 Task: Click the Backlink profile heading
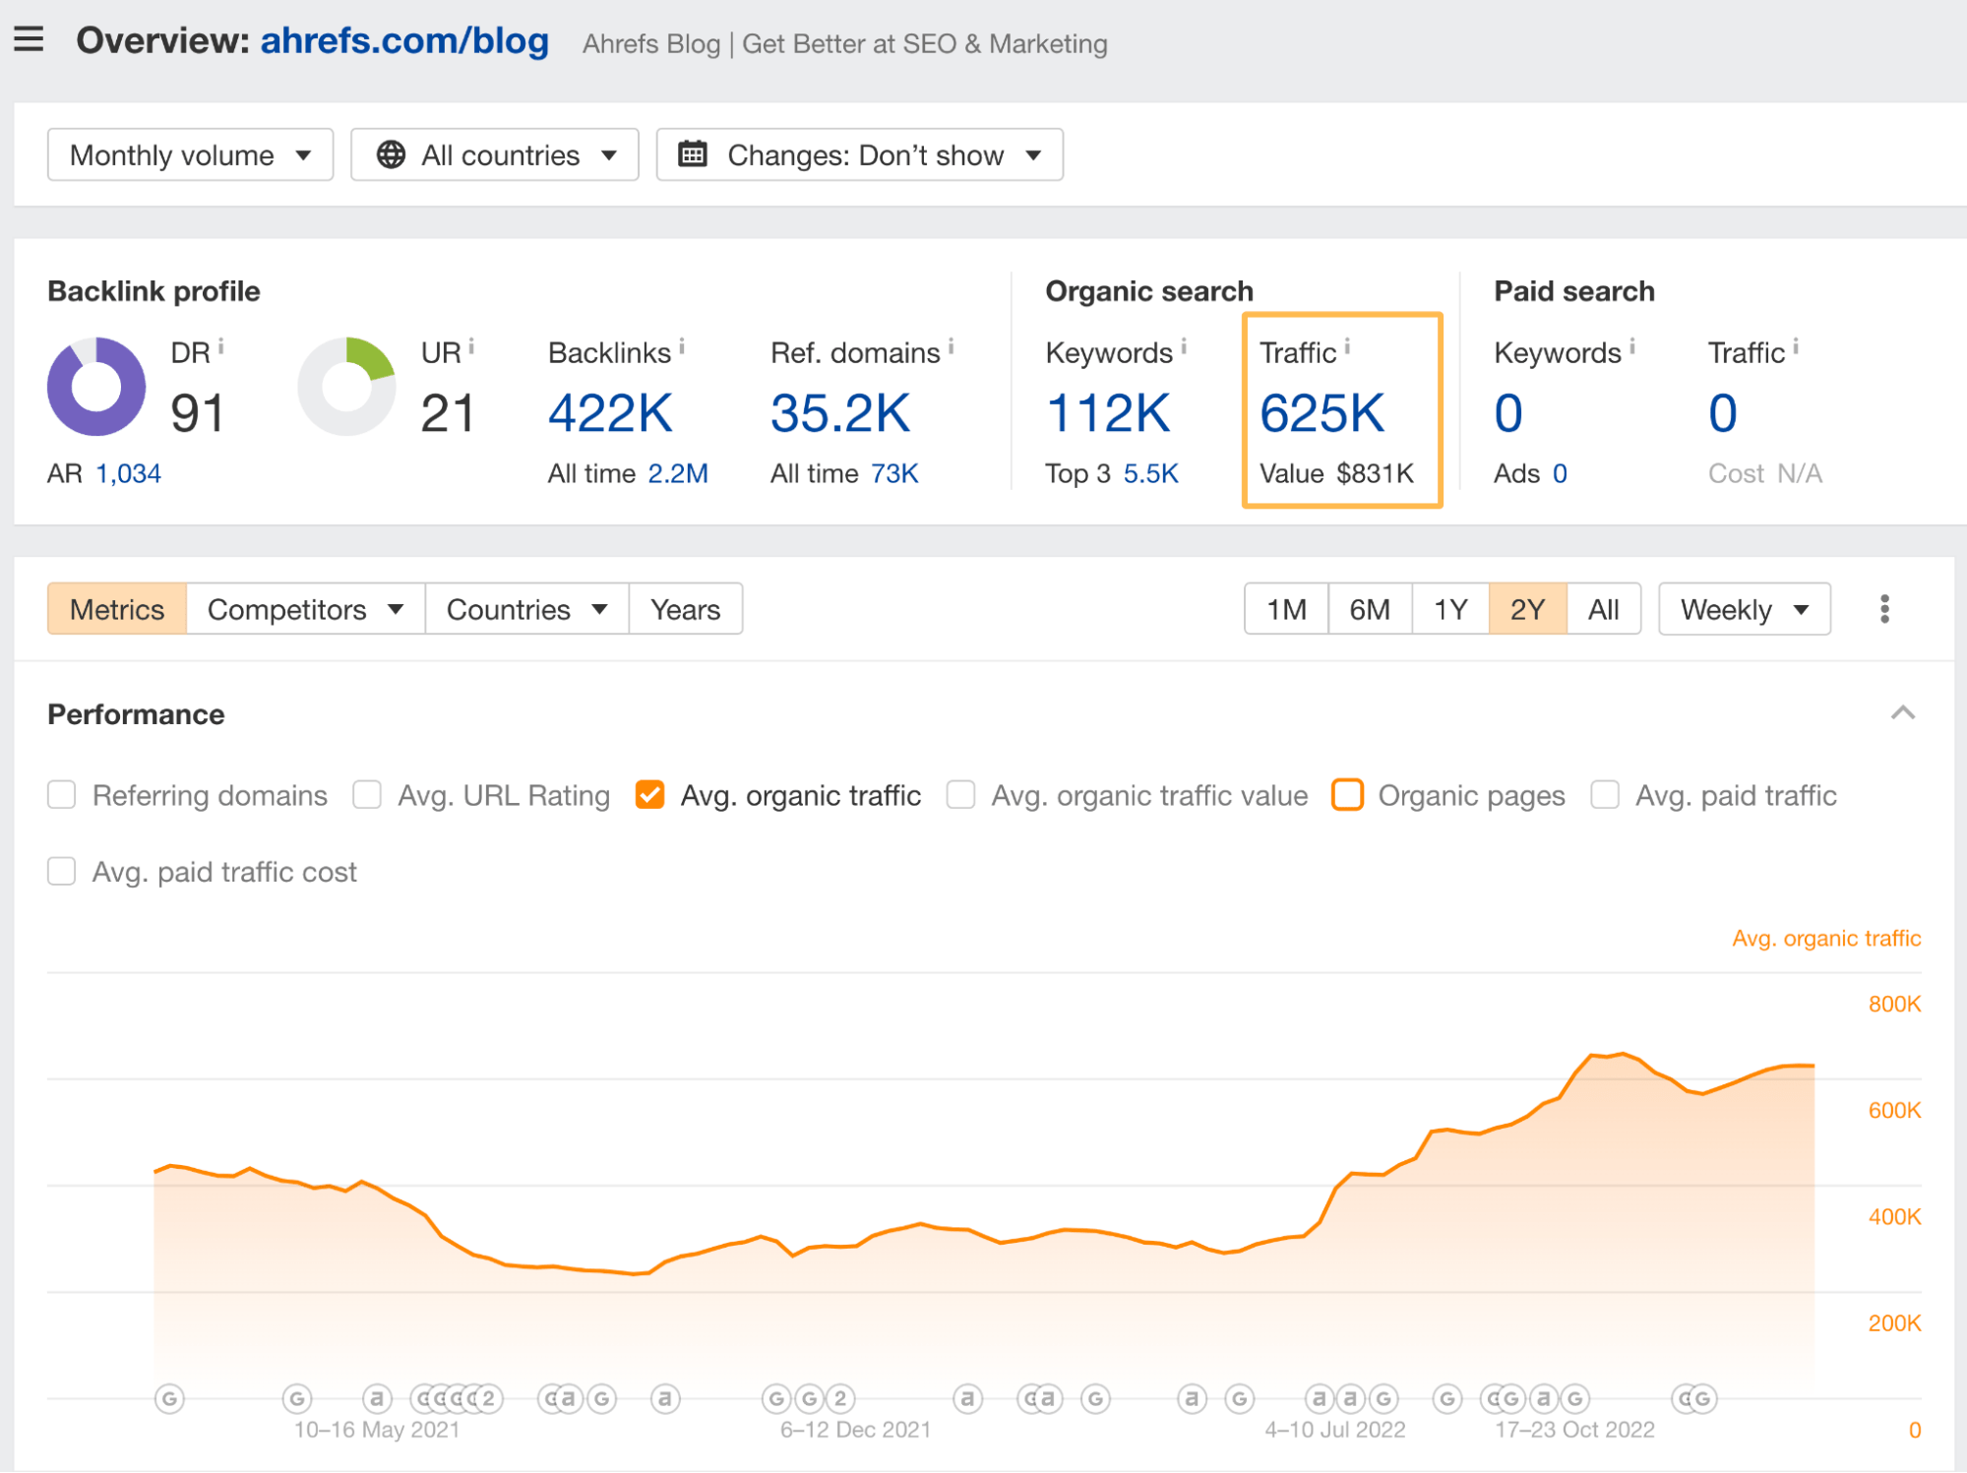[x=154, y=291]
